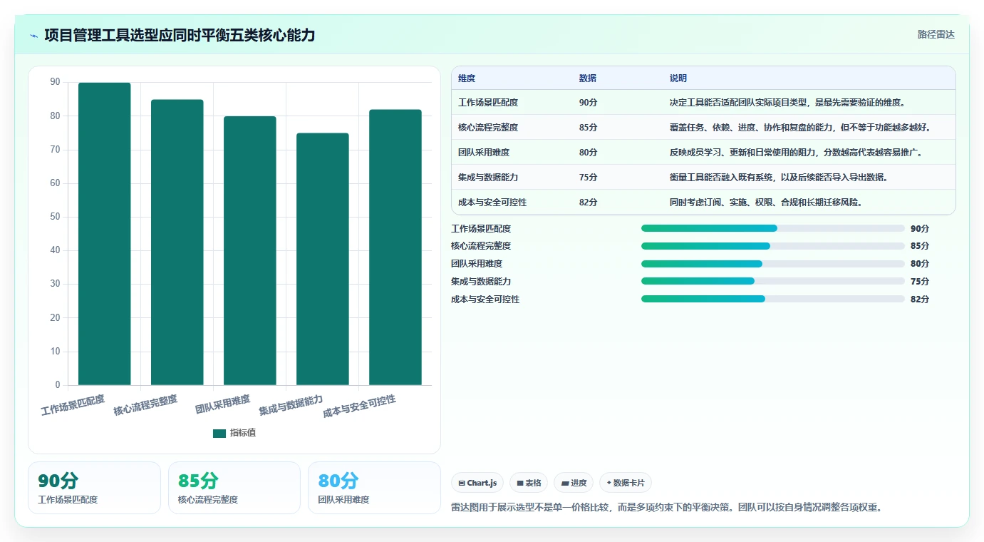Click the description starting 决定工具能否适配团队
This screenshot has width=984, height=542.
[x=787, y=103]
